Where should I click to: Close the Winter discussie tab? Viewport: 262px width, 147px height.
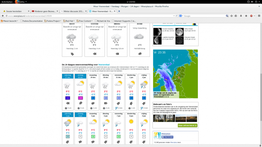pos(86,11)
